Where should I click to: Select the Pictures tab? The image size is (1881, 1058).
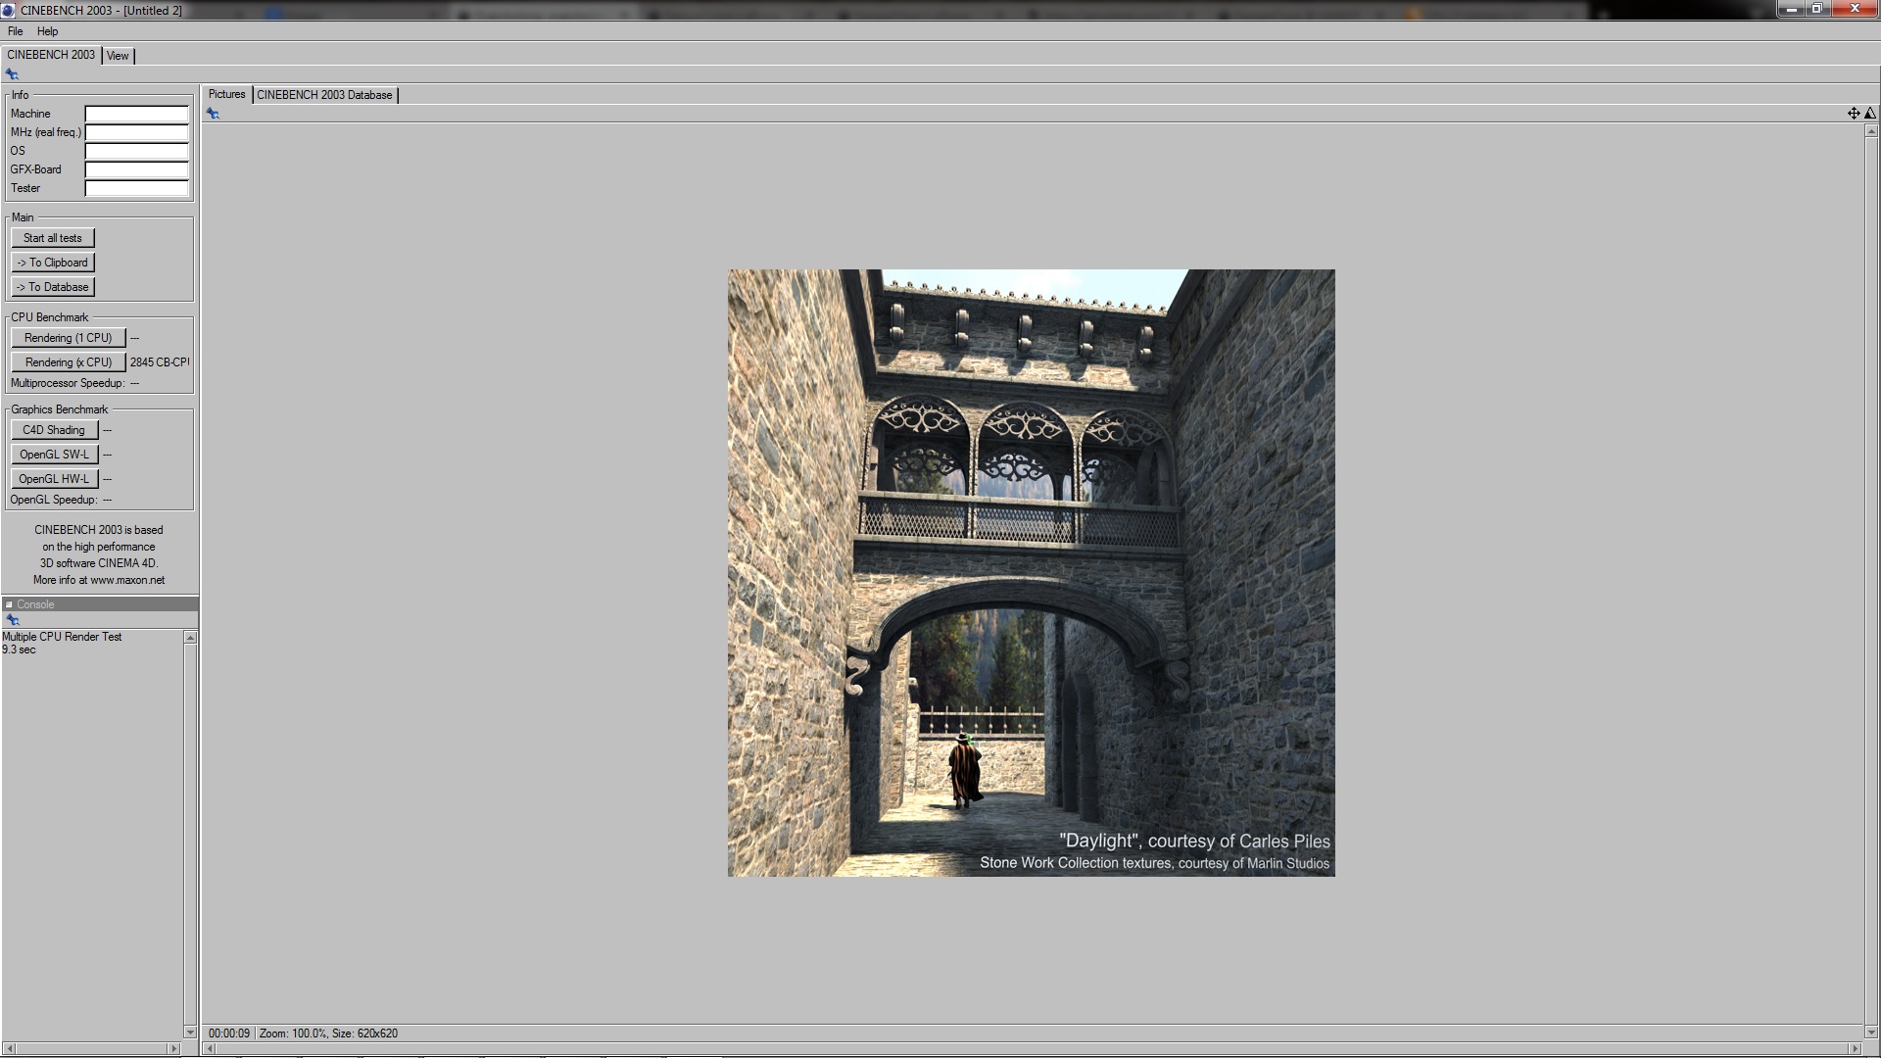(x=226, y=94)
